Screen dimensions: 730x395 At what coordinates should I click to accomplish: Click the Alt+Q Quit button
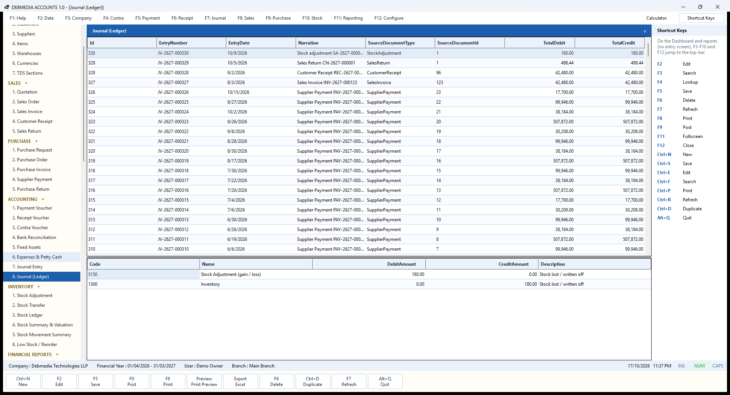click(385, 381)
